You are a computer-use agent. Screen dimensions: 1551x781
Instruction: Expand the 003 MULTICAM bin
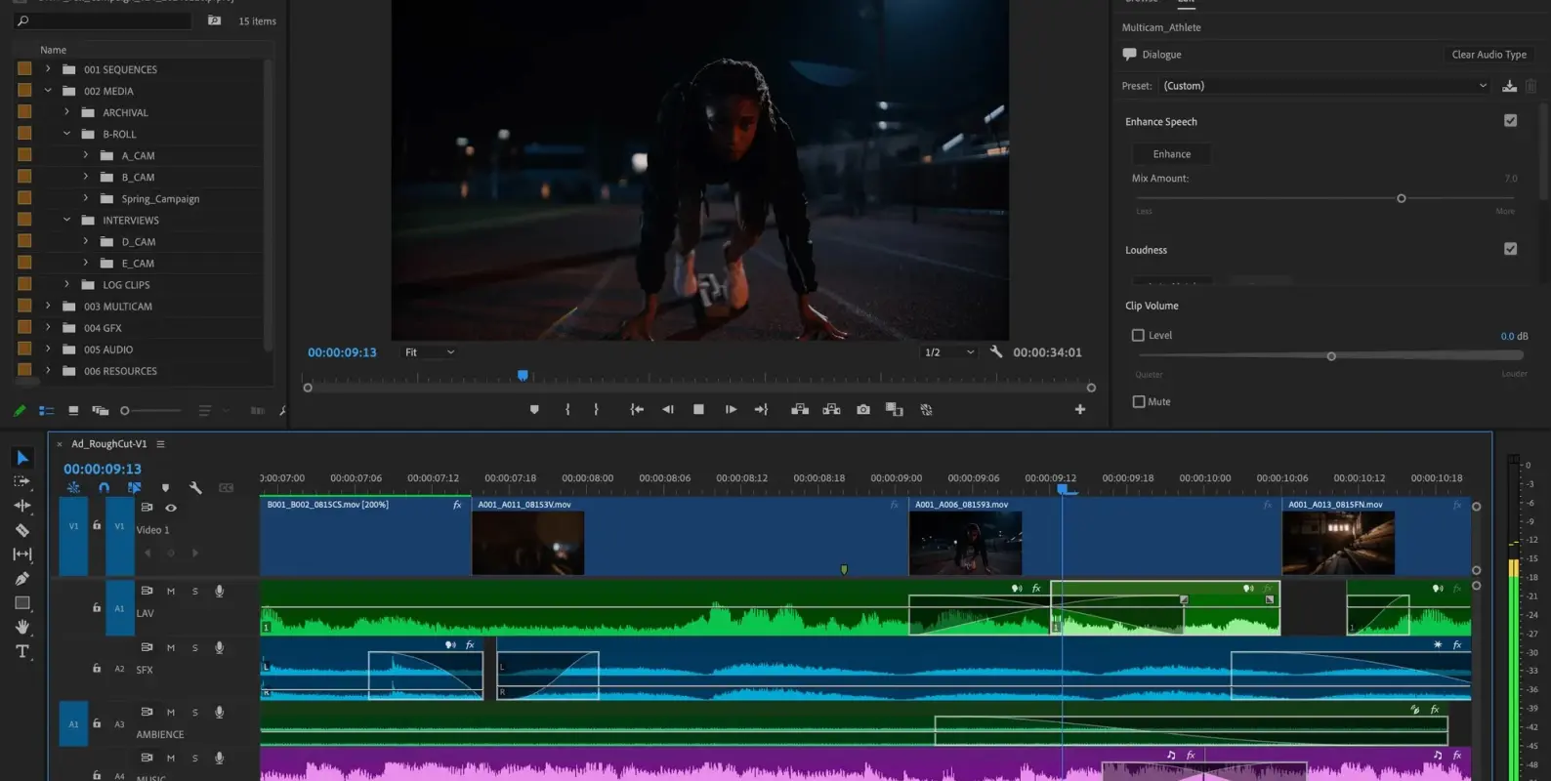[48, 306]
